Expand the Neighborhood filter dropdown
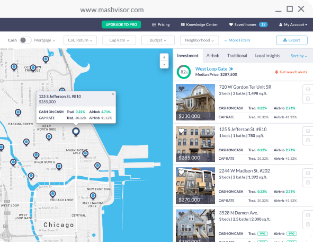 tap(199, 40)
